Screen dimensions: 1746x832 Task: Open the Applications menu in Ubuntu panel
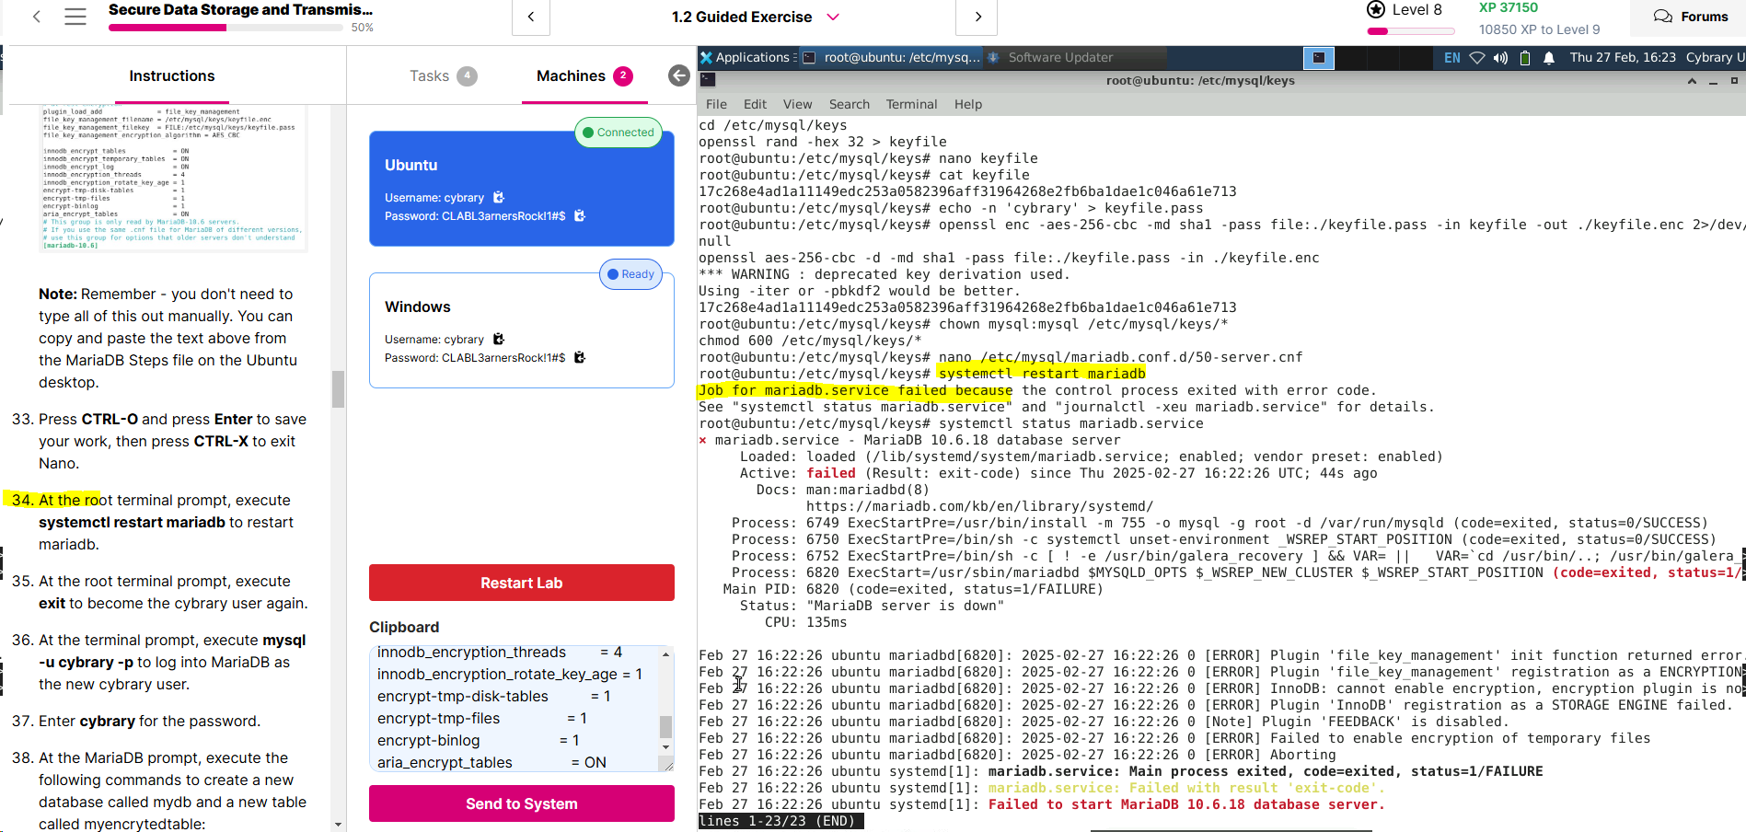[746, 58]
